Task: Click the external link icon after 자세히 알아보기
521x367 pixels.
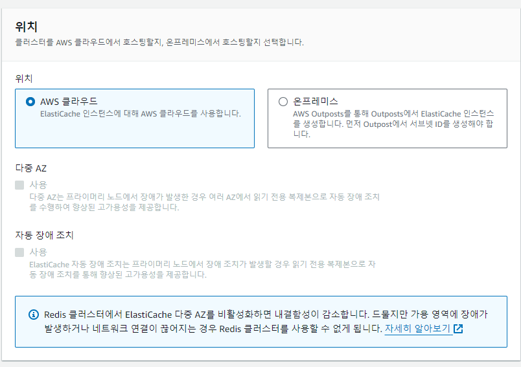Action: [458, 329]
